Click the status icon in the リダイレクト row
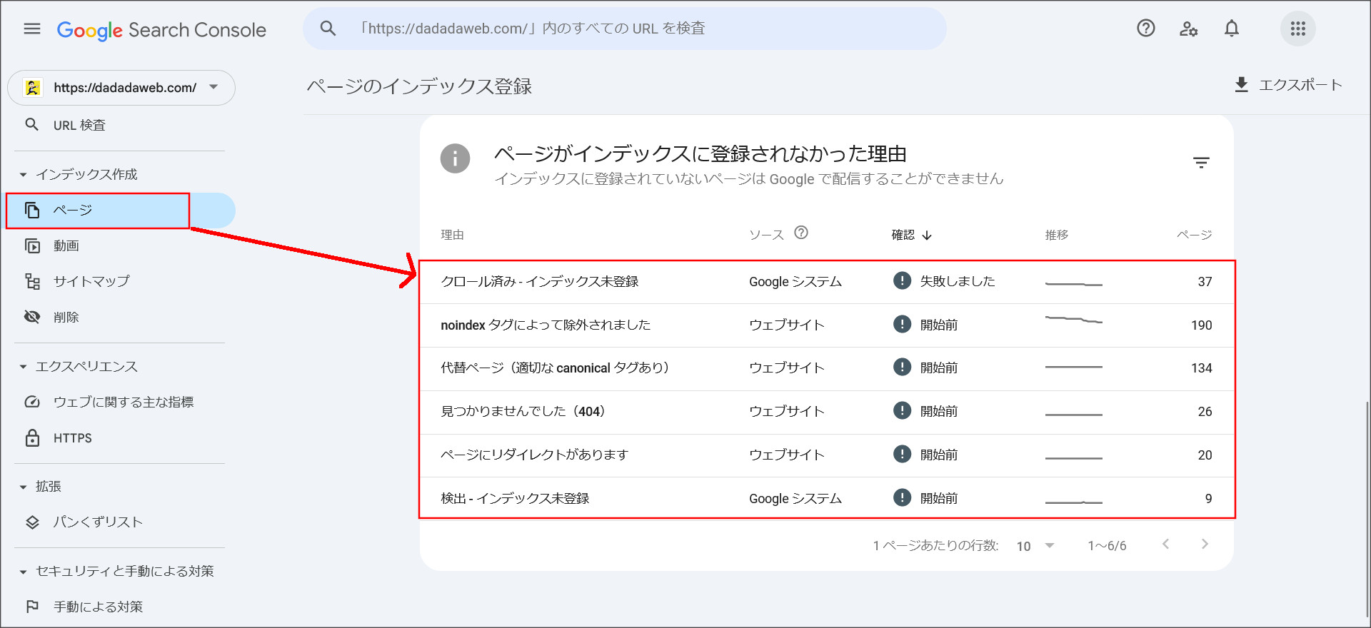Viewport: 1371px width, 628px height. (x=902, y=454)
